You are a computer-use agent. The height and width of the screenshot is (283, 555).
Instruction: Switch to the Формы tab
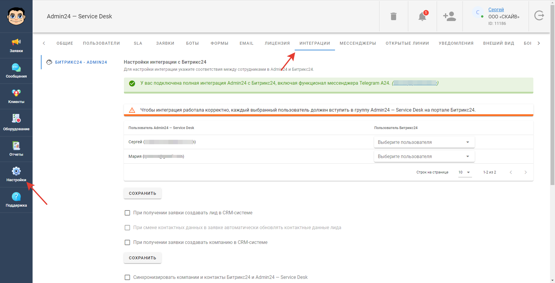[x=219, y=43]
